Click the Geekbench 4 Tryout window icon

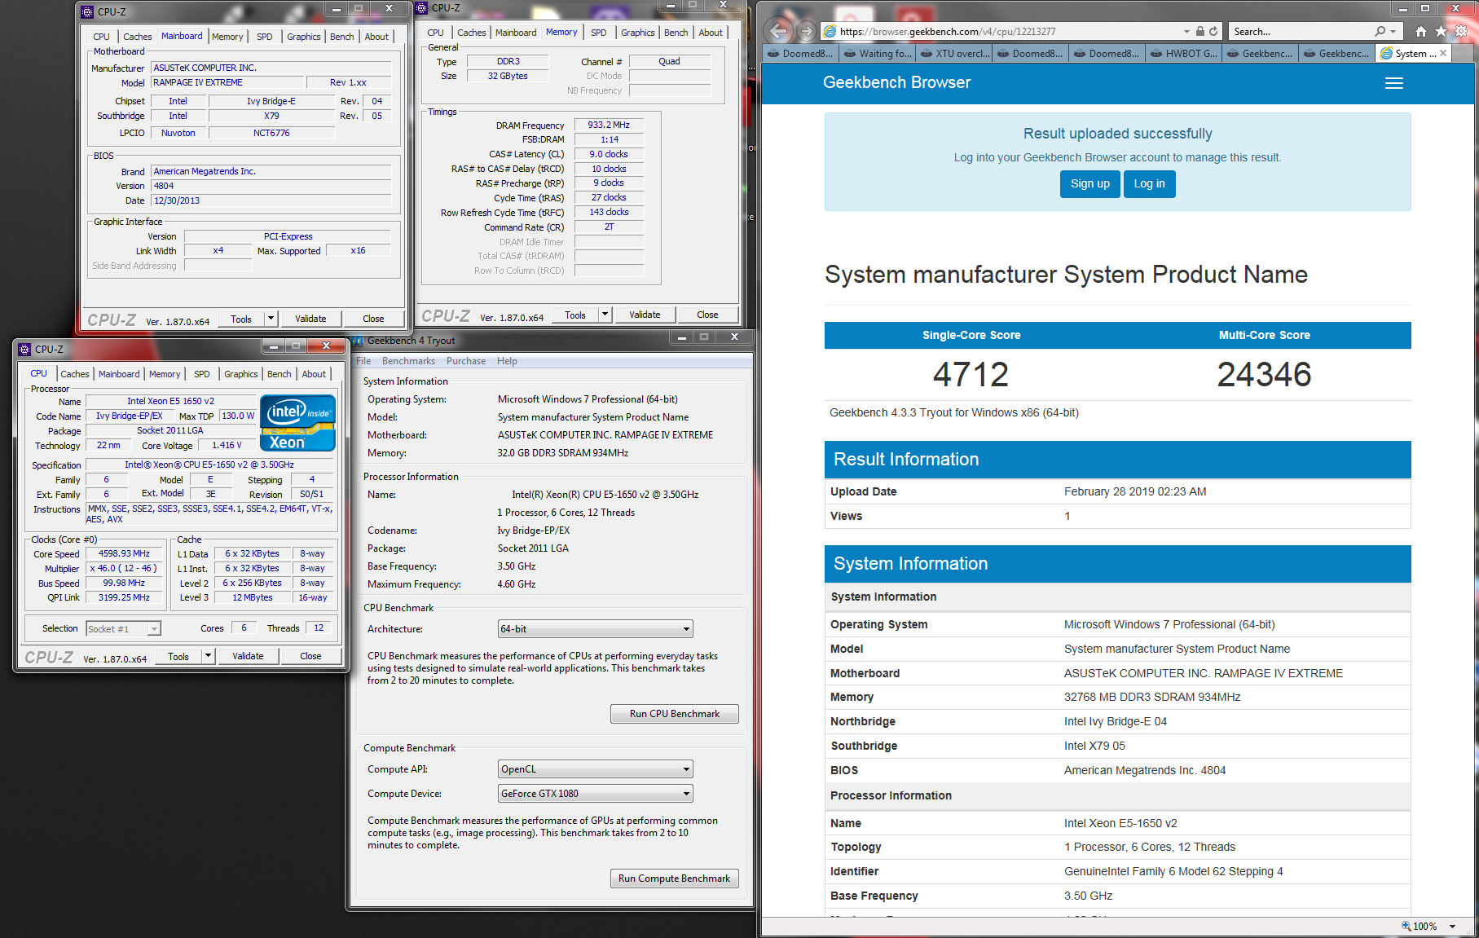click(x=358, y=341)
